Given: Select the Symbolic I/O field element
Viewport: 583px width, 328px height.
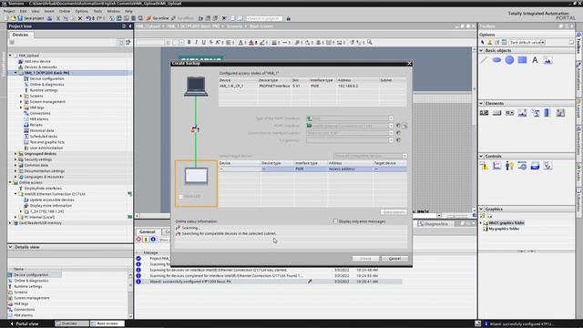Looking at the screenshot, I should (x=509, y=113).
